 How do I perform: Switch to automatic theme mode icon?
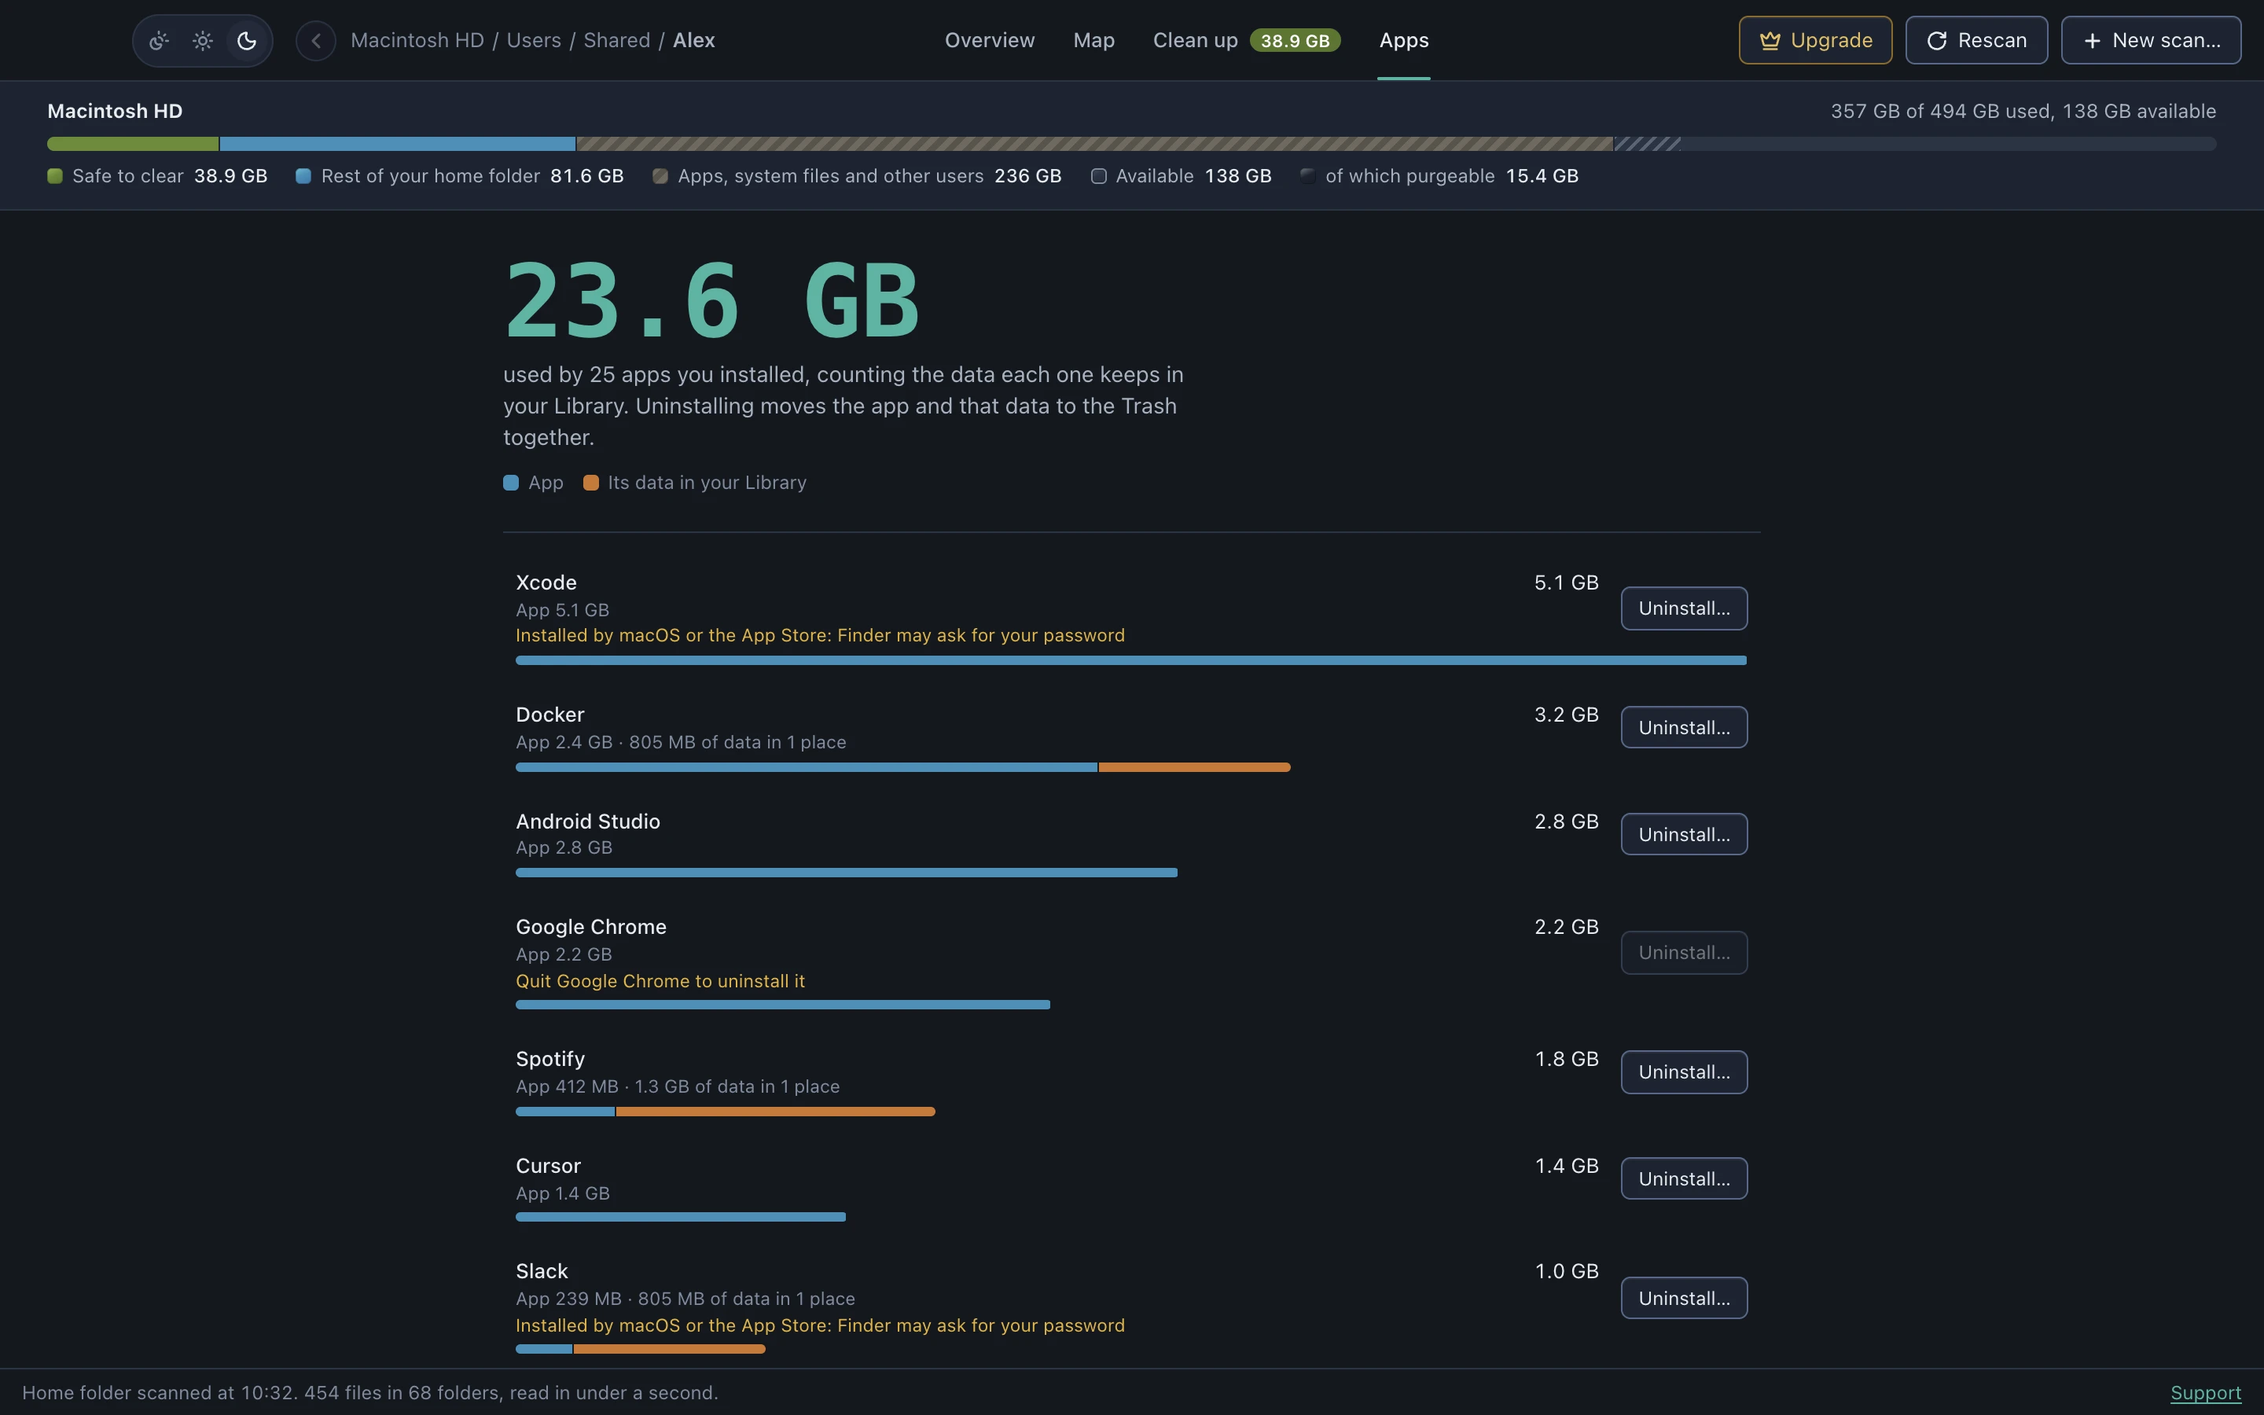pos(159,40)
